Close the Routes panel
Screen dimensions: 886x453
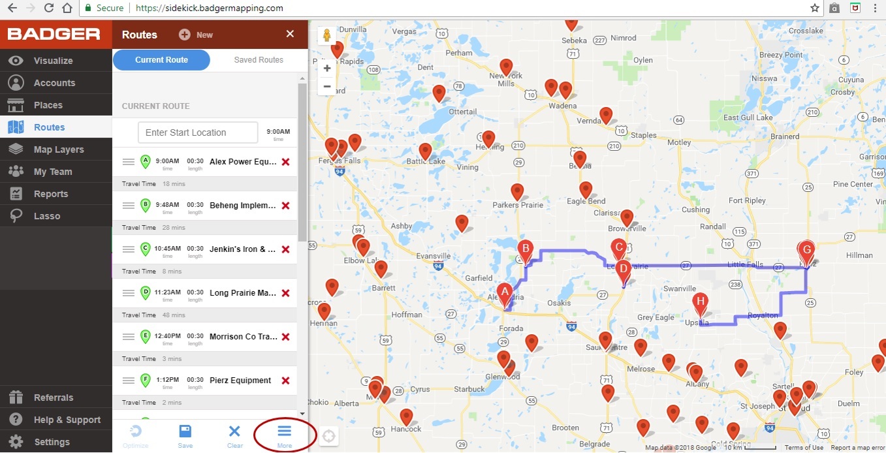pyautogui.click(x=290, y=34)
